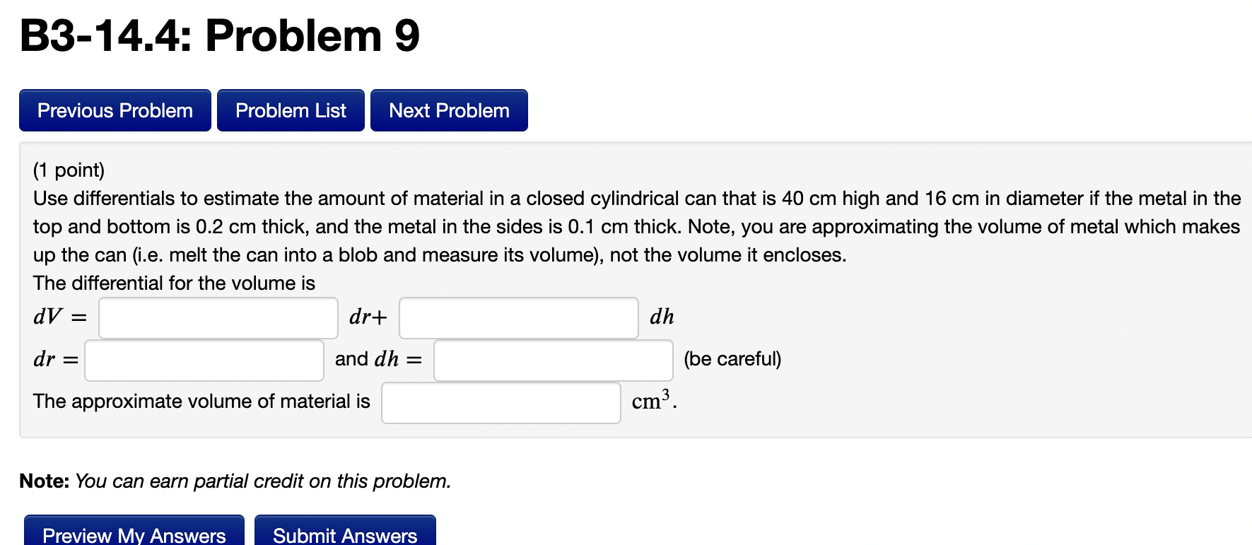Click the first dV coefficient input field
This screenshot has height=545, width=1252.
218,318
